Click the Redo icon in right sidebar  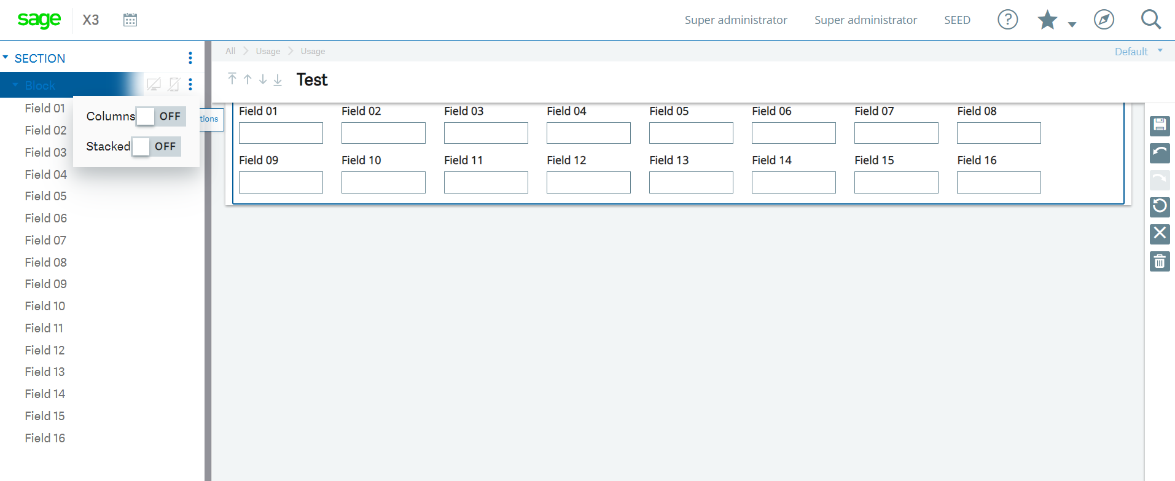[1160, 180]
